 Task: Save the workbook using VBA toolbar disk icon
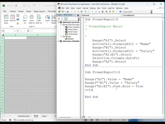(x=68, y=12)
